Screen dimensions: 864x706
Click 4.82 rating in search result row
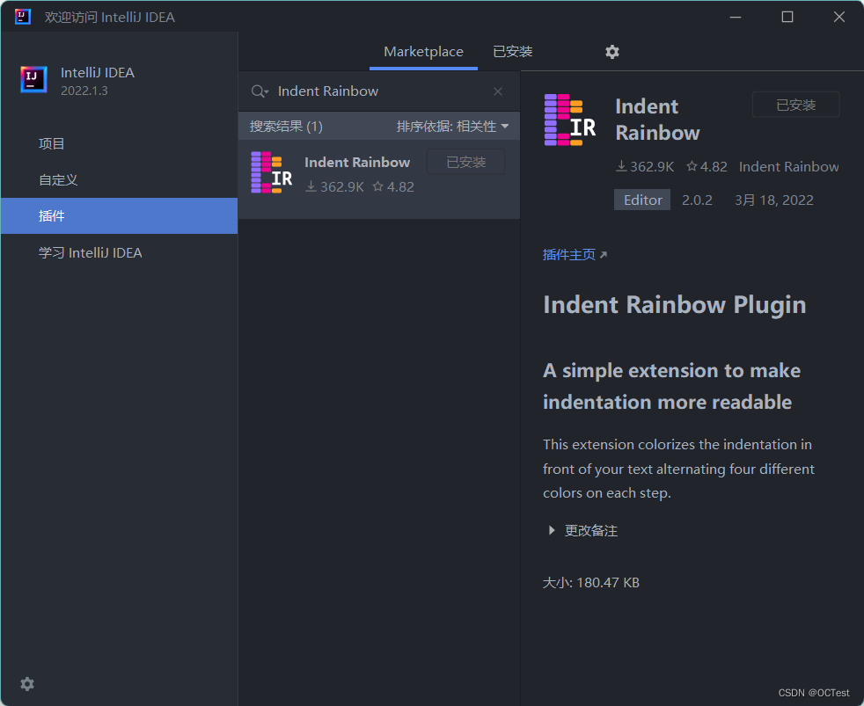393,187
